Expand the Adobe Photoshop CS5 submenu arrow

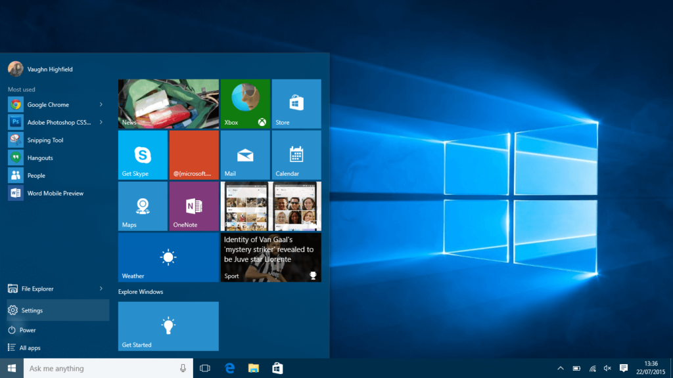(100, 122)
